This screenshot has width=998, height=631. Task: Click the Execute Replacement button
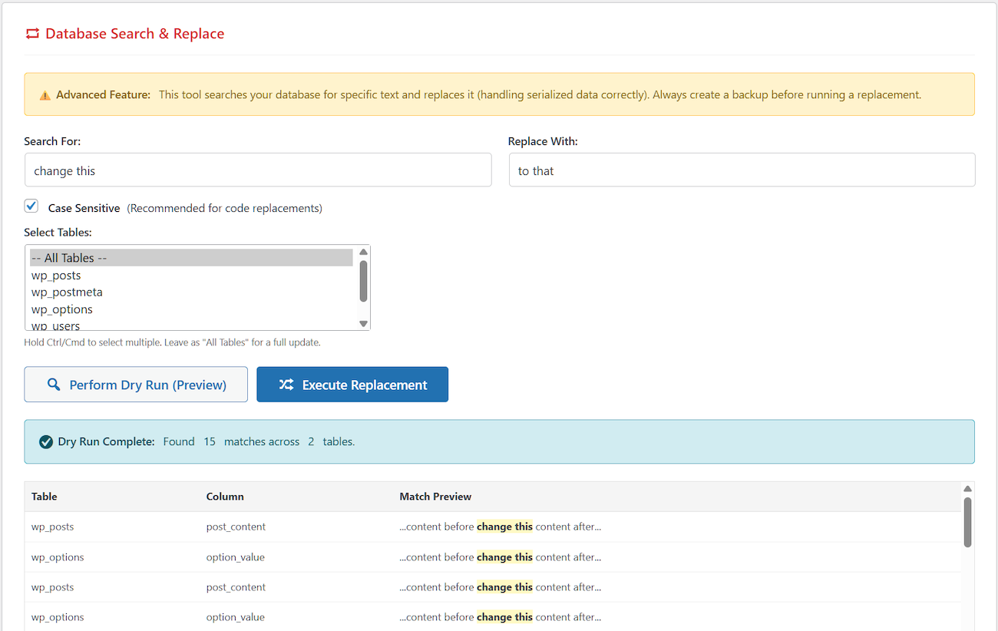click(x=352, y=384)
